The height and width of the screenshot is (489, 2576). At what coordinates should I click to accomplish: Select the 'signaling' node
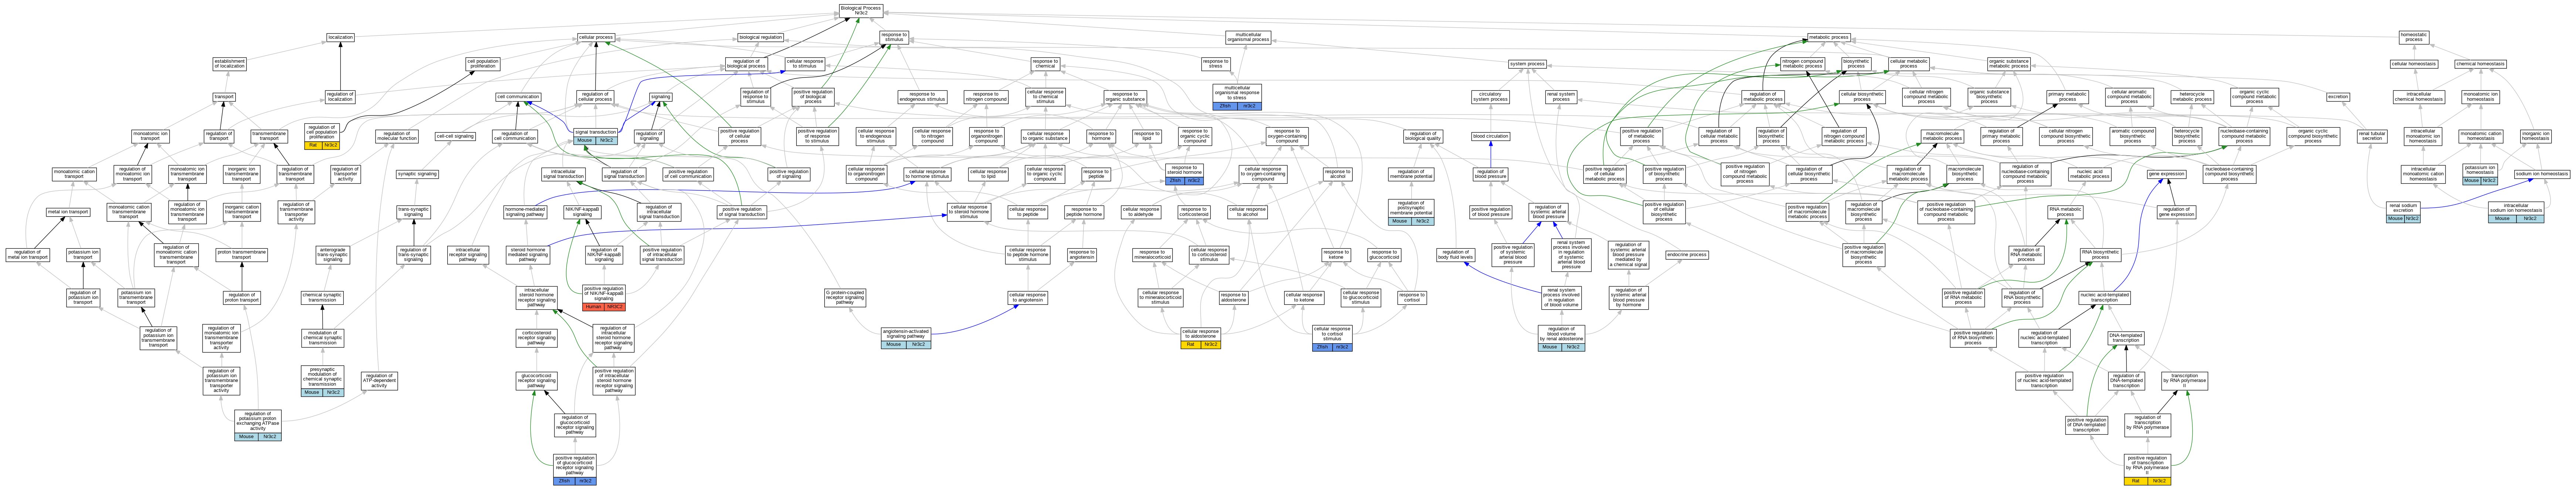pyautogui.click(x=661, y=97)
